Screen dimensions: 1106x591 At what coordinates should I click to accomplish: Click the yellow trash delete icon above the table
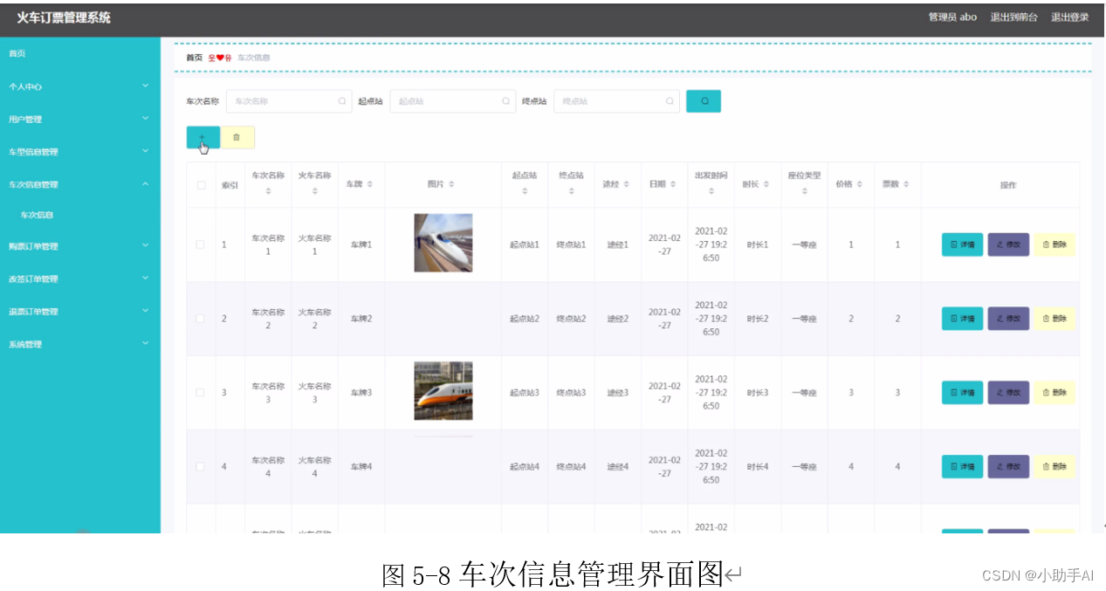tap(237, 137)
